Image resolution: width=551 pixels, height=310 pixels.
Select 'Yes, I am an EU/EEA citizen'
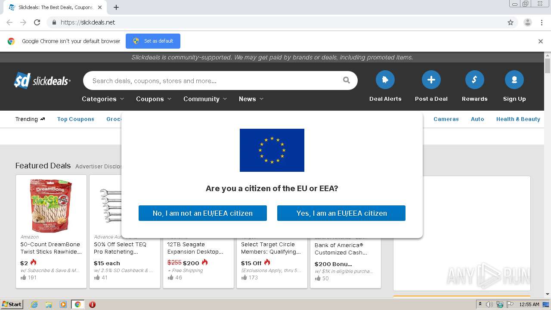pyautogui.click(x=341, y=213)
